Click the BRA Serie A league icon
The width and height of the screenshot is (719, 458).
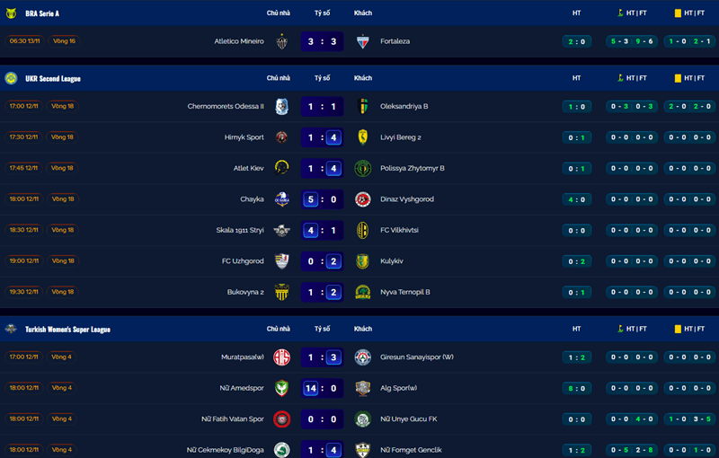click(12, 13)
